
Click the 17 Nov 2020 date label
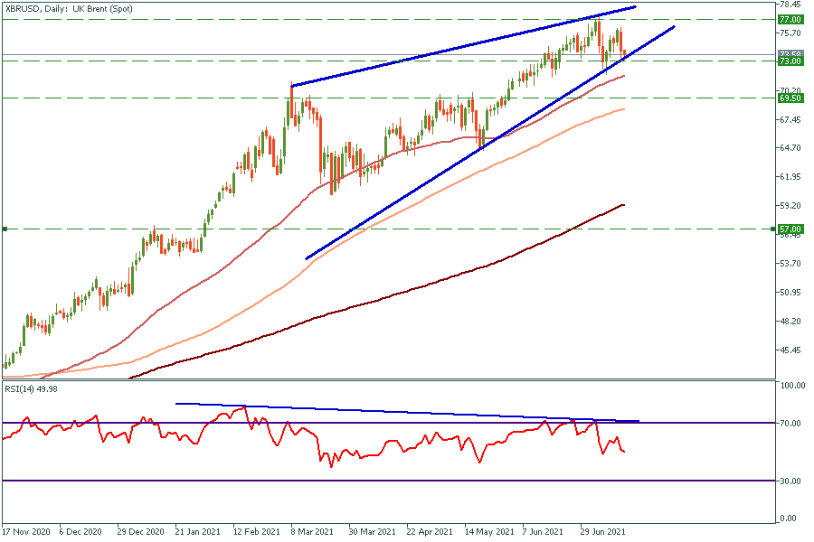click(24, 531)
